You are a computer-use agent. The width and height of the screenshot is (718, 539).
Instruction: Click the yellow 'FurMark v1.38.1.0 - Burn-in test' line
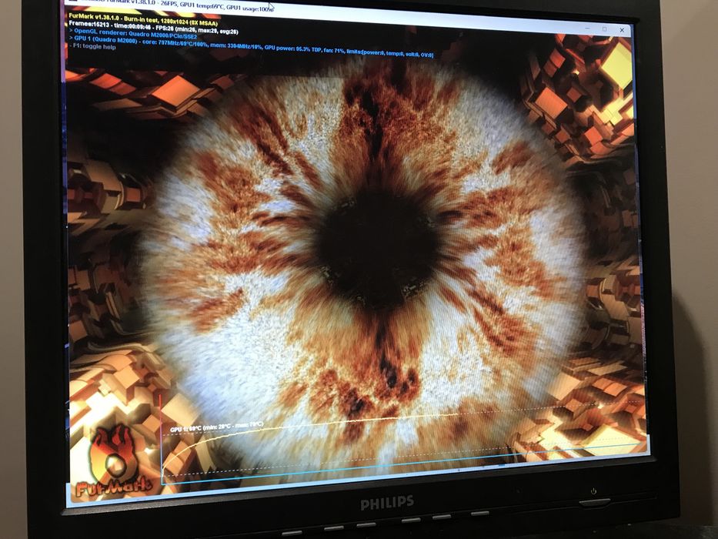click(143, 20)
